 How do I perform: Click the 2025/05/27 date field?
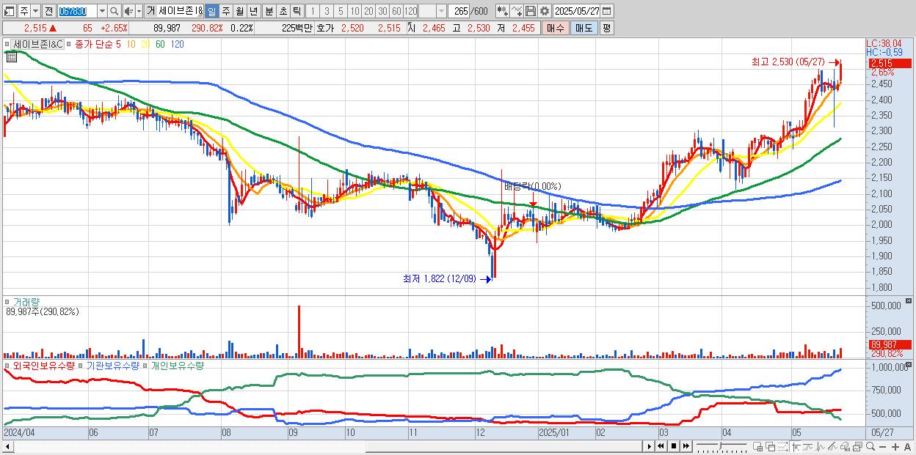pyautogui.click(x=577, y=11)
